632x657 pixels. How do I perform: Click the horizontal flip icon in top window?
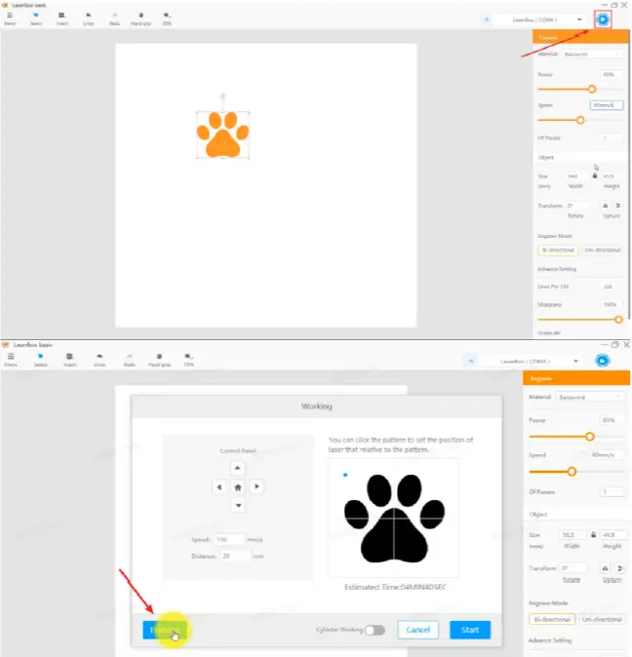tap(605, 206)
